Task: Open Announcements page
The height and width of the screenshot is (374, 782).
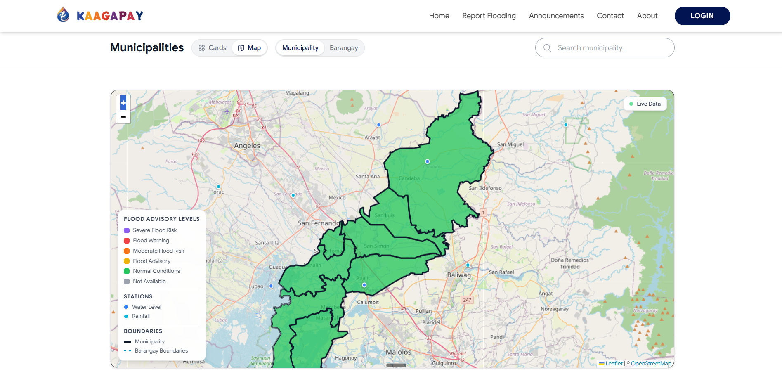Action: click(x=556, y=16)
